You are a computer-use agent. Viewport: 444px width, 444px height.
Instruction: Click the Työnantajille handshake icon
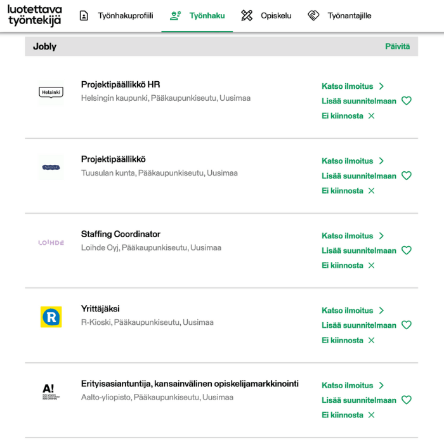(x=313, y=16)
